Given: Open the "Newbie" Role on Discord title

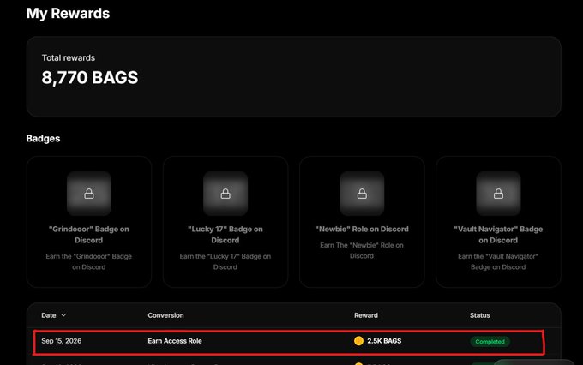Looking at the screenshot, I should 362,230.
